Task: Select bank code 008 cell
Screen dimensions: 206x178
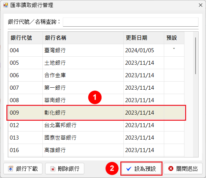Action: pos(25,100)
